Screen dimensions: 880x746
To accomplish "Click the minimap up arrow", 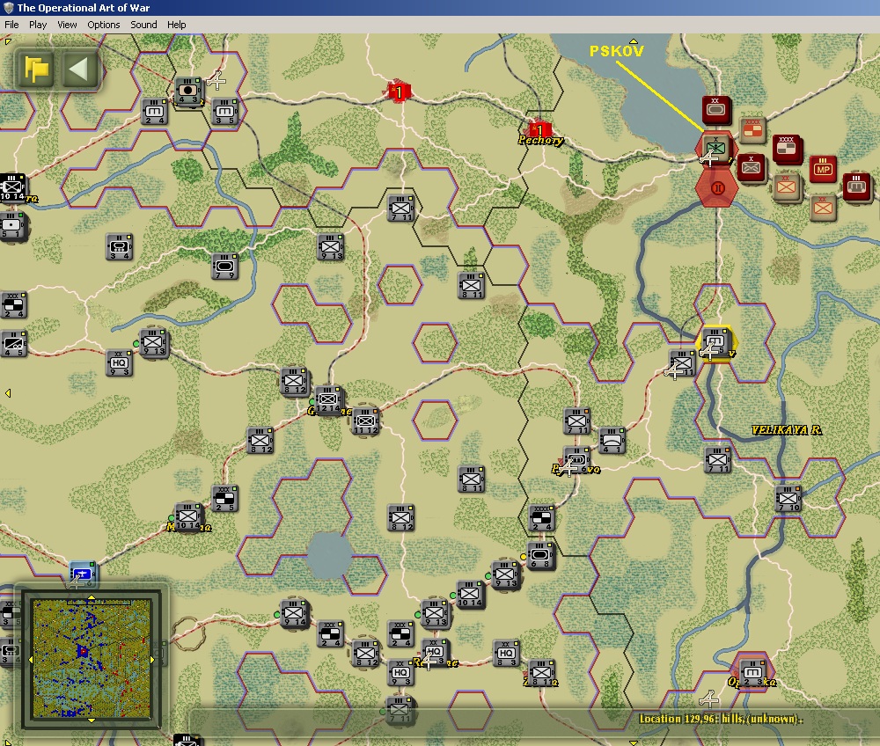I will 92,598.
